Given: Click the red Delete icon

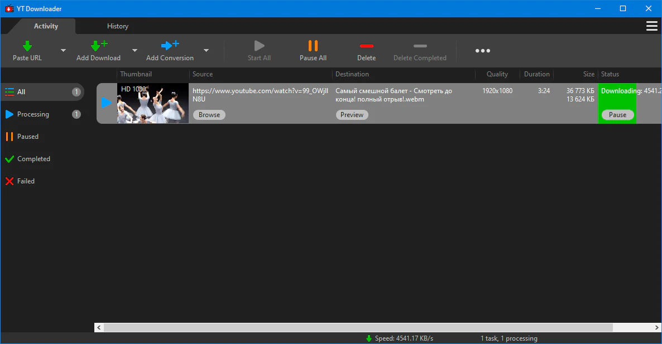Looking at the screenshot, I should point(366,46).
